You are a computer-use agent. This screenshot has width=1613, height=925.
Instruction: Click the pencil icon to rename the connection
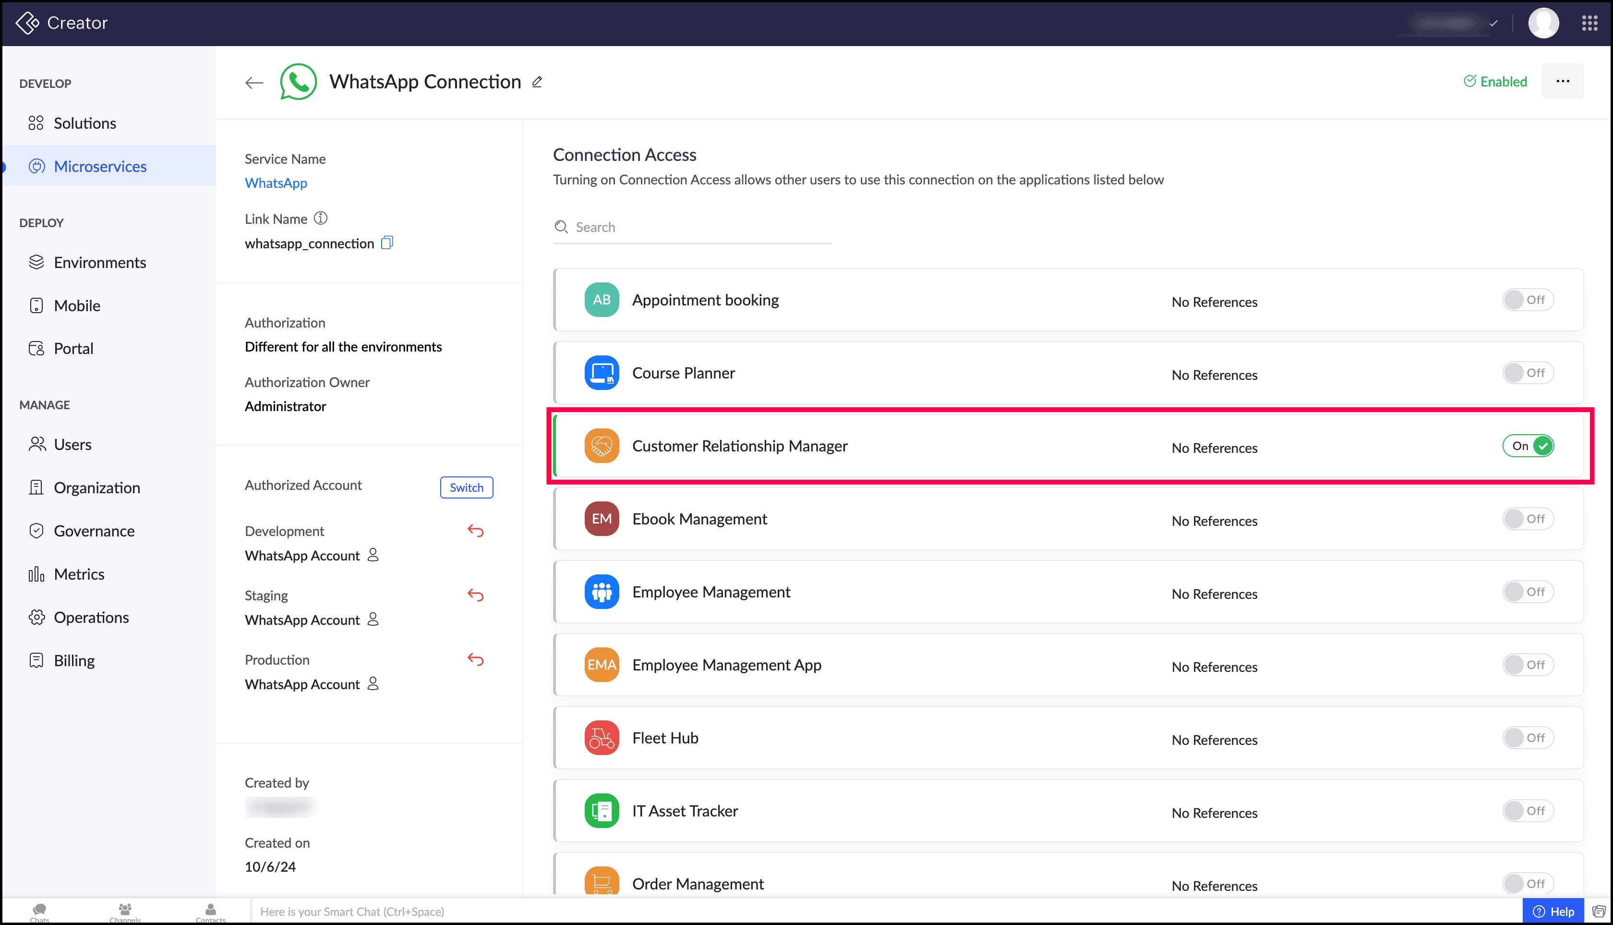pyautogui.click(x=537, y=82)
